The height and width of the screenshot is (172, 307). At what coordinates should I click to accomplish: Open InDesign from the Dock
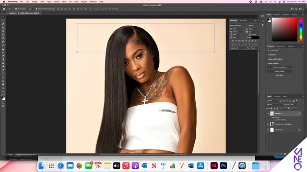point(214,166)
